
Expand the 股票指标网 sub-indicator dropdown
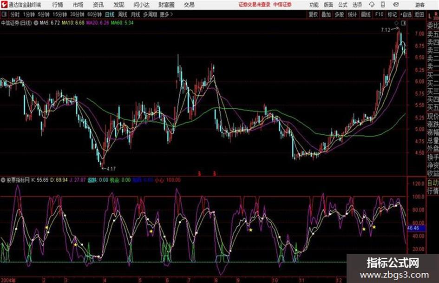pos(3,180)
